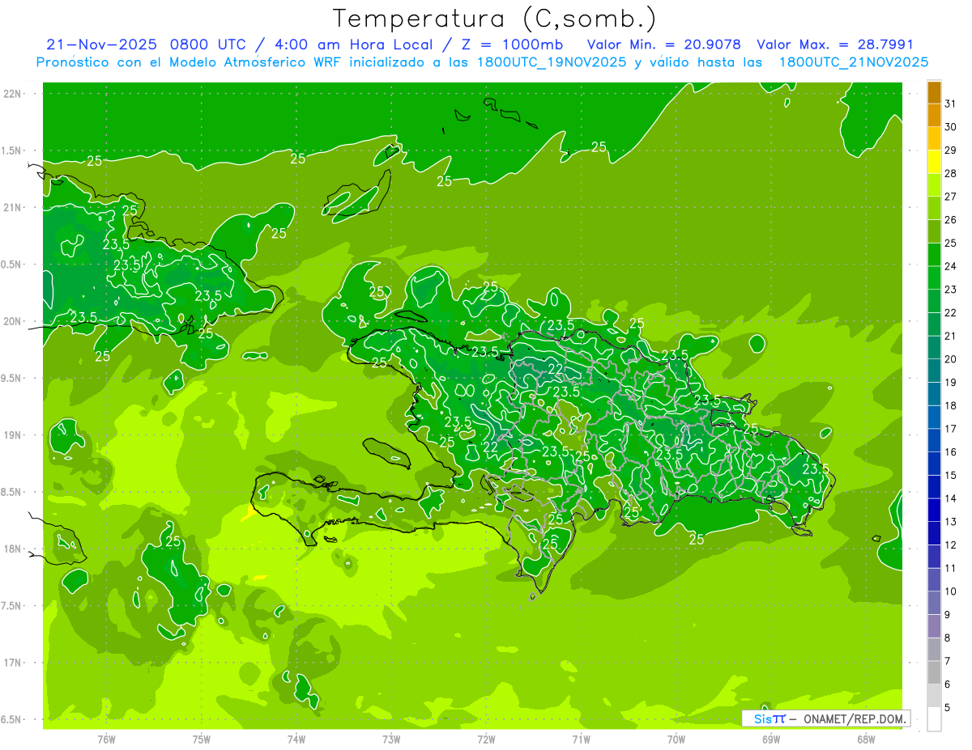Click the '68W' longitude axis label
The width and height of the screenshot is (972, 750).
866,739
